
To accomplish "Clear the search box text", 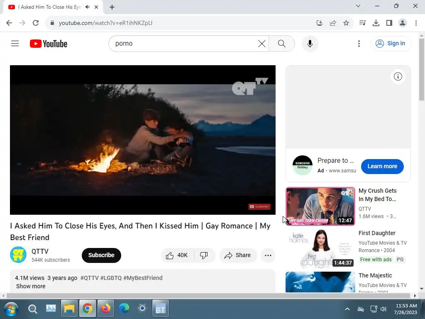I will [261, 43].
